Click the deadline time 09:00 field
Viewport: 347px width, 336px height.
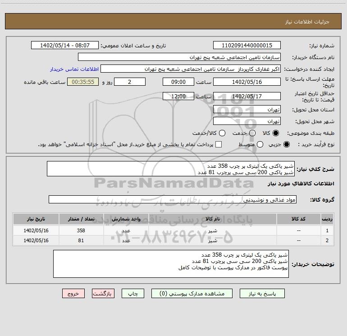pos(178,82)
